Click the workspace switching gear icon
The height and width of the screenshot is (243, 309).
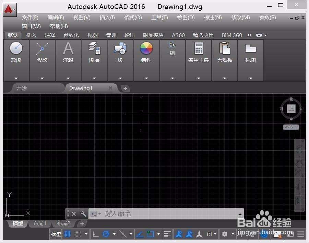224,234
